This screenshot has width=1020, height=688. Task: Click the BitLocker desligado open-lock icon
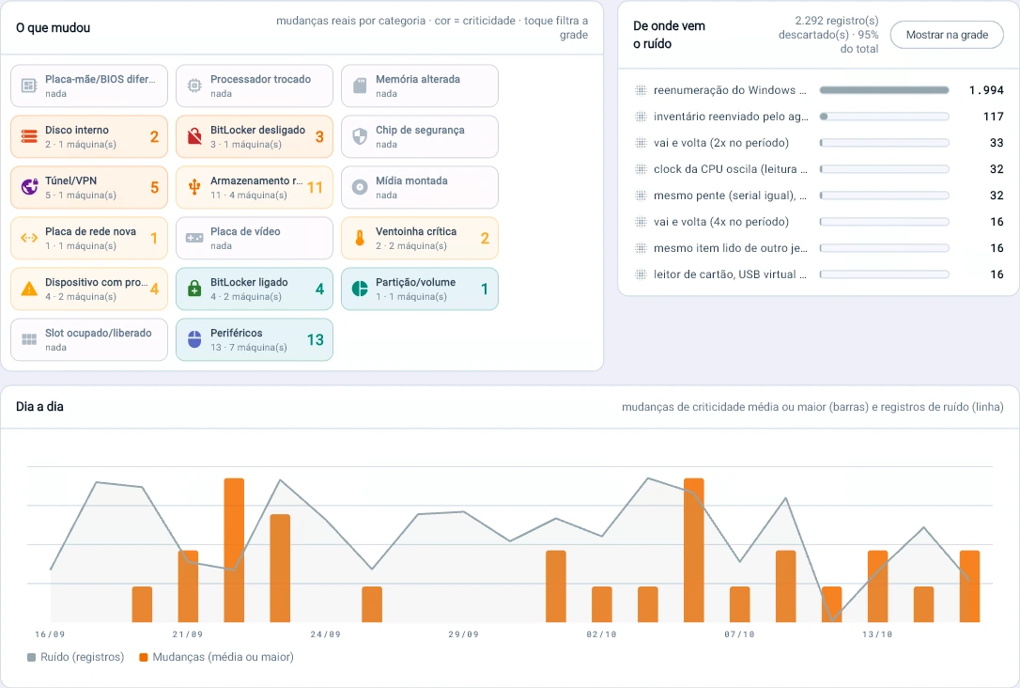(x=194, y=136)
